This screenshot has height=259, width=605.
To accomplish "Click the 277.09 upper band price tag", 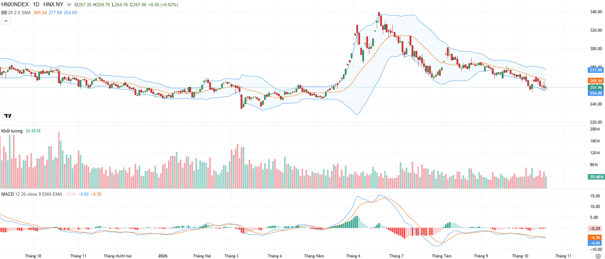I will coord(596,69).
